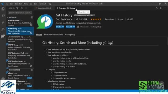Screen dimensions: 168x94
Task: Open the View menu
Action: 26,4
